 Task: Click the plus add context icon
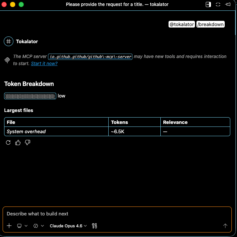9,226
